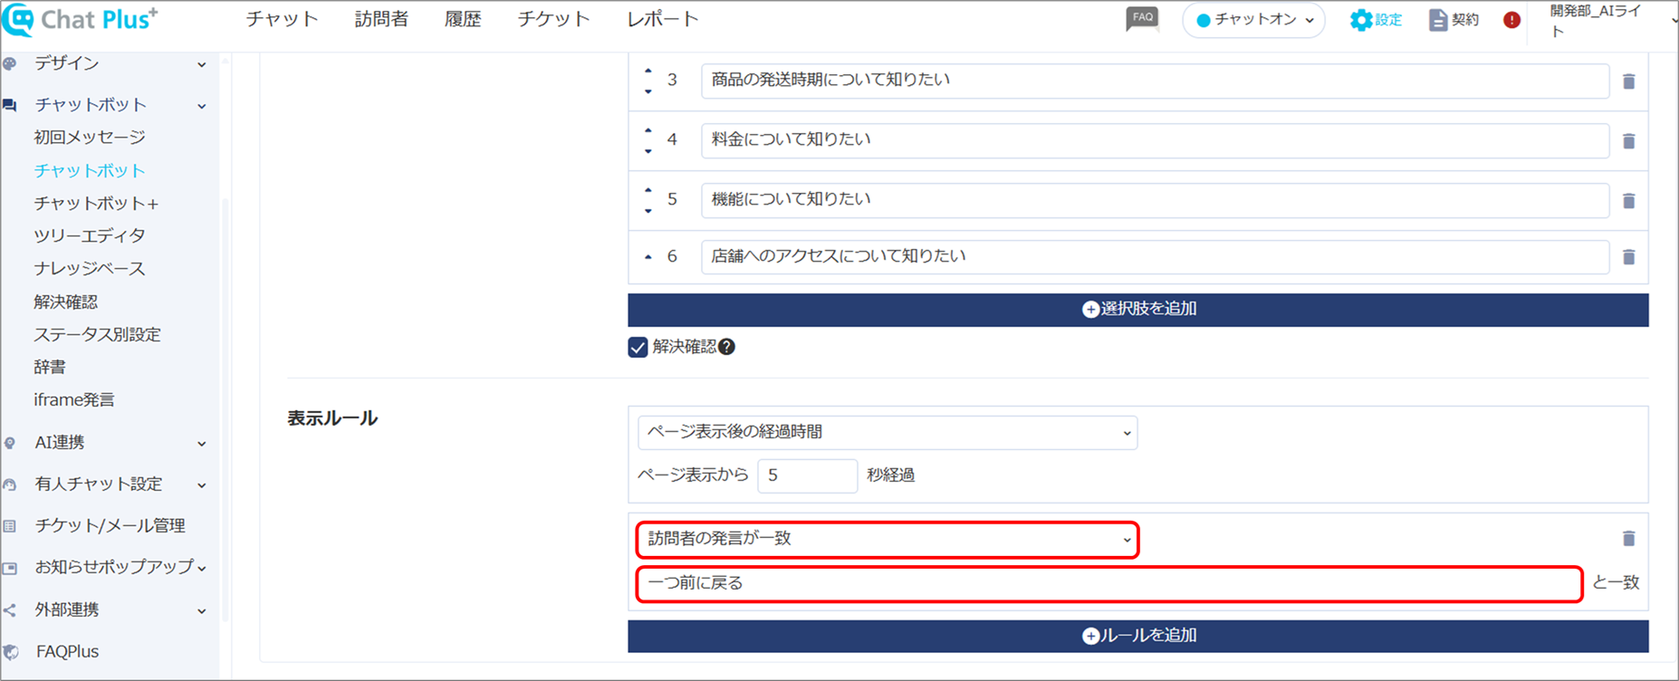The width and height of the screenshot is (1679, 681).
Task: Open ステータス別設定 in the sidebar
Action: (x=97, y=335)
